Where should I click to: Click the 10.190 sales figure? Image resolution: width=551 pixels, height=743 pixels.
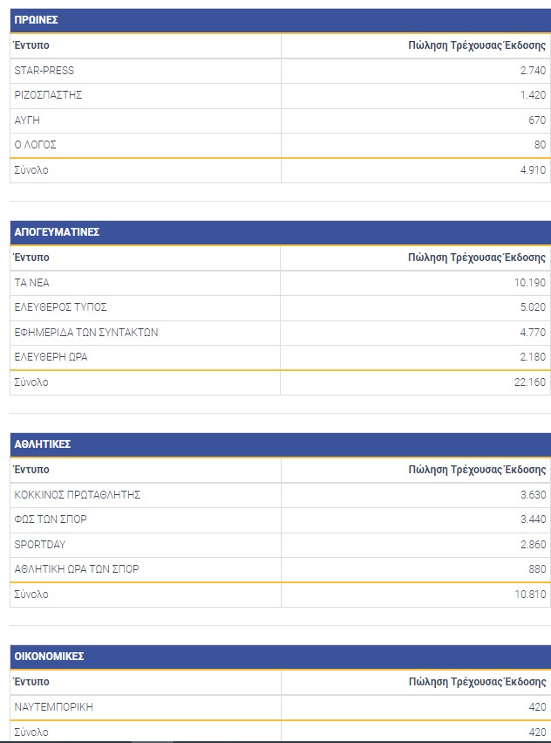530,283
